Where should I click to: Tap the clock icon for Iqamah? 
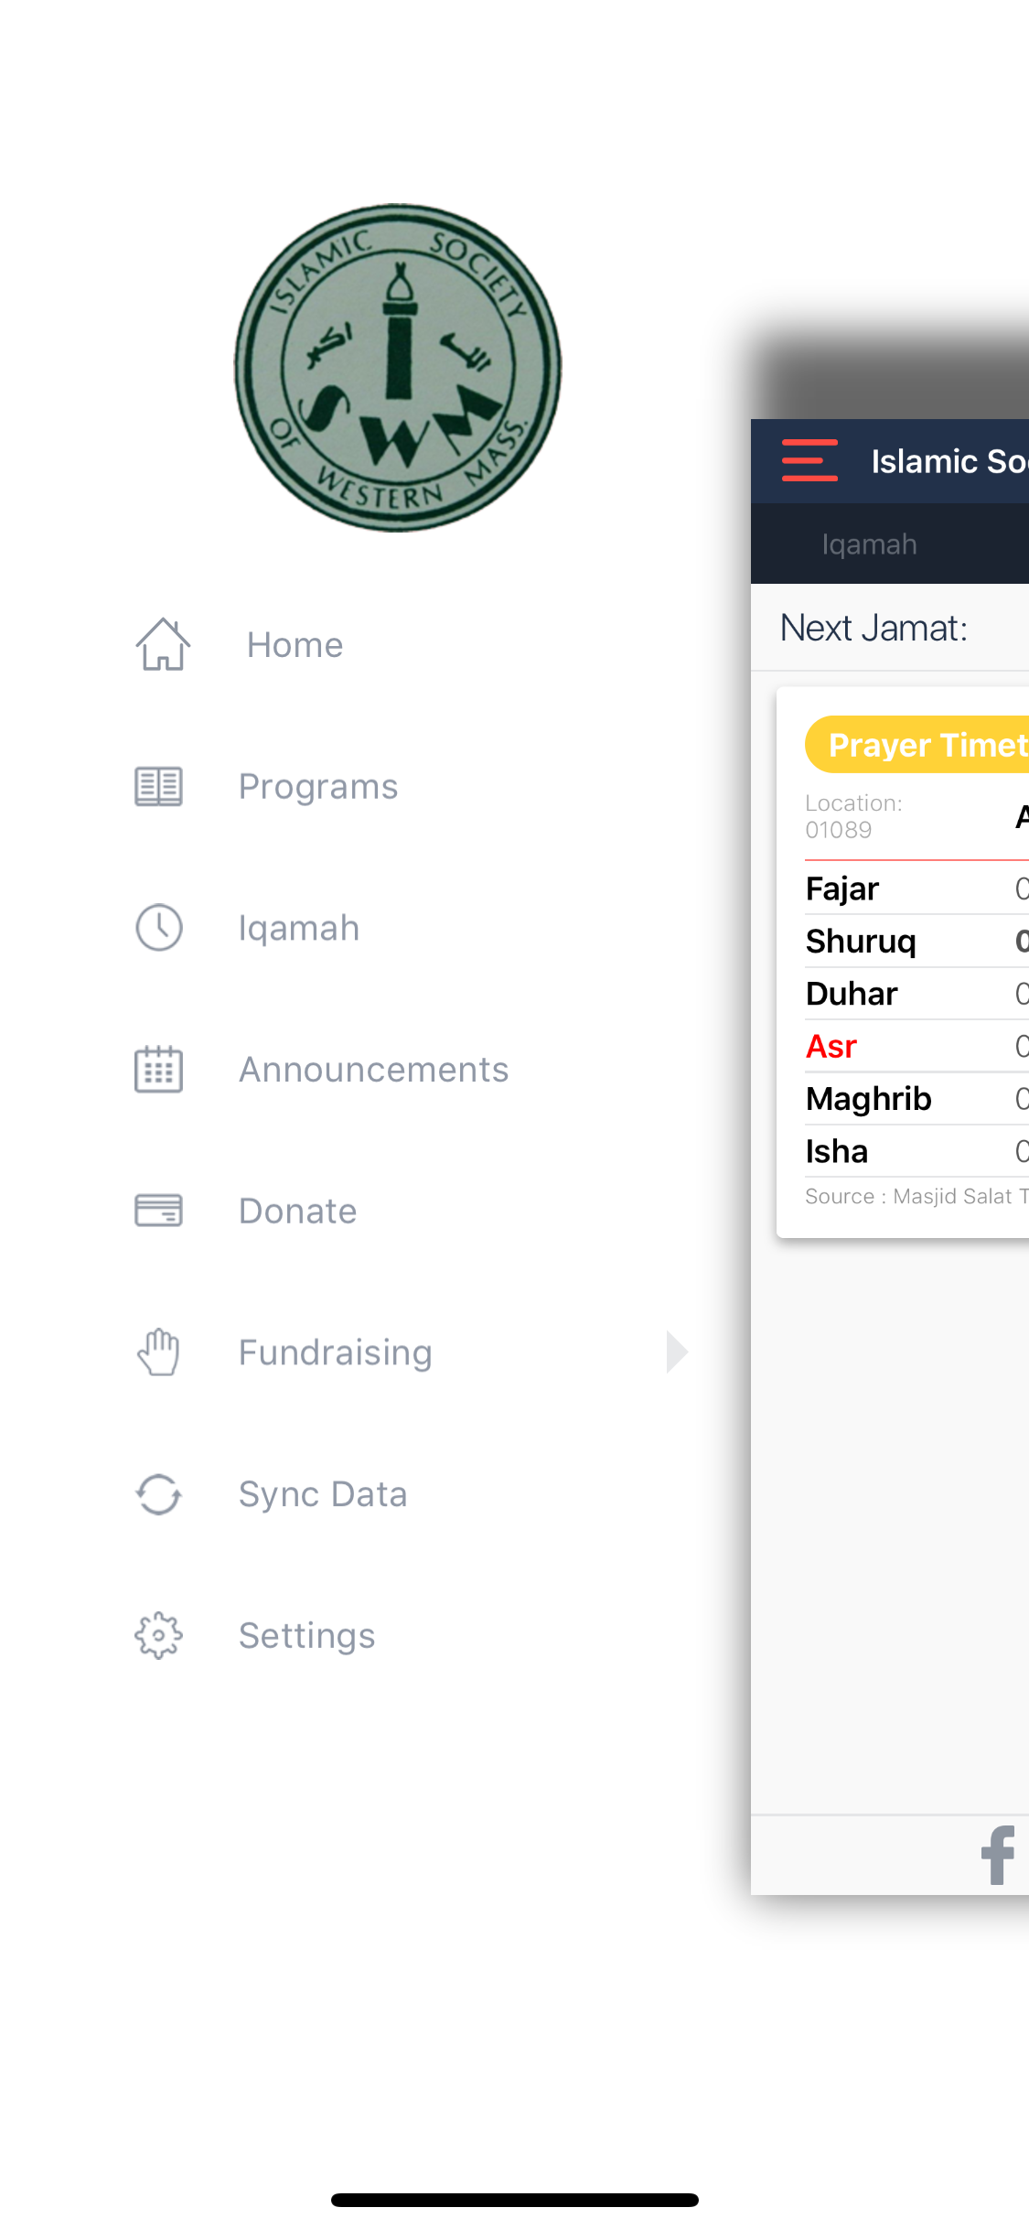point(159,928)
